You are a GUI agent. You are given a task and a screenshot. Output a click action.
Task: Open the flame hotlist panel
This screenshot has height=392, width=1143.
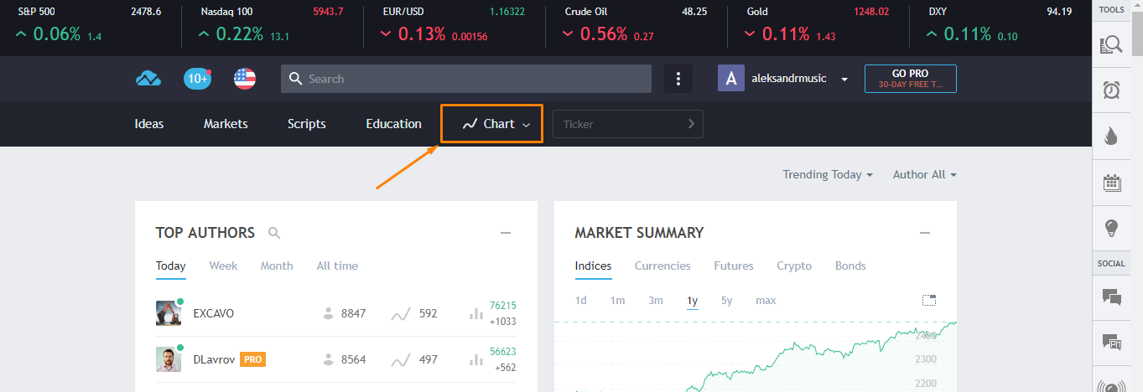[1111, 137]
